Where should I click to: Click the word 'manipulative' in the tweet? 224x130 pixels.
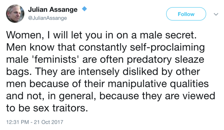tap(137, 84)
